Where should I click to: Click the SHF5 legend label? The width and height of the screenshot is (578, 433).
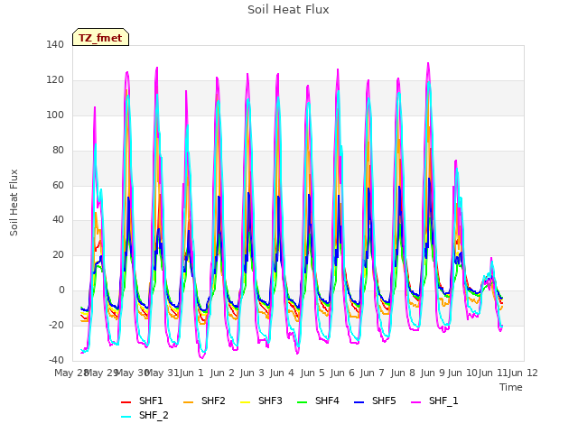[x=384, y=401]
